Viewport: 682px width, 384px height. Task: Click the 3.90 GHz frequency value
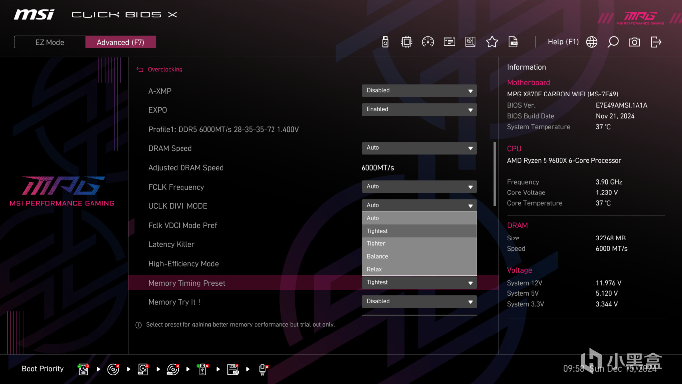[609, 182]
